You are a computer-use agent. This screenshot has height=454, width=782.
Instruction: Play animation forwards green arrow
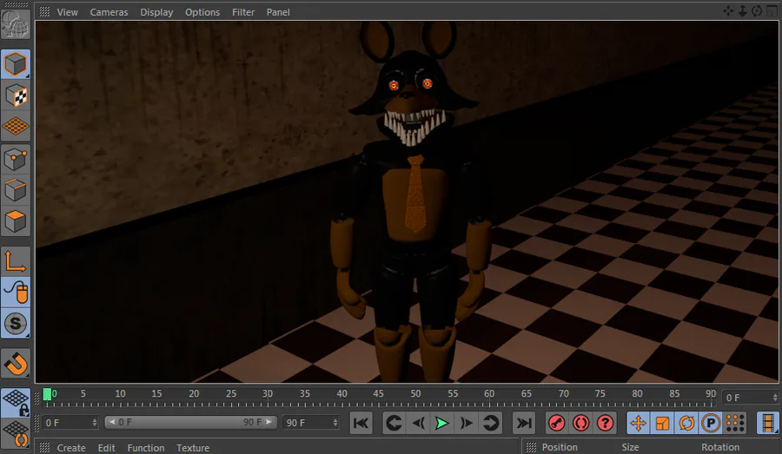pyautogui.click(x=442, y=423)
